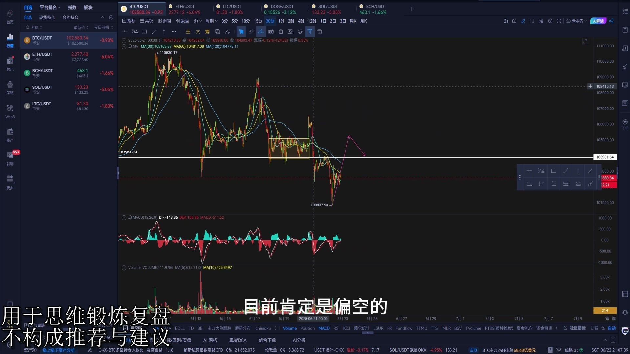Select the 1时 timeframe
630x354 pixels.
tap(281, 21)
